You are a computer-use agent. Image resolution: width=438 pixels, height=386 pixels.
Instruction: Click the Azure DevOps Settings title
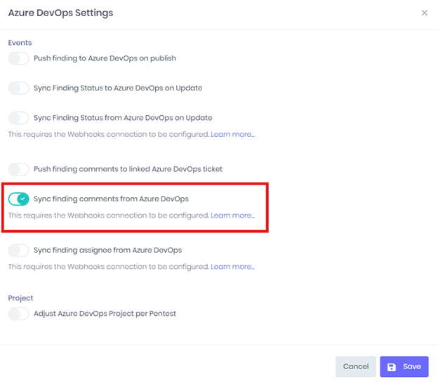coord(60,13)
